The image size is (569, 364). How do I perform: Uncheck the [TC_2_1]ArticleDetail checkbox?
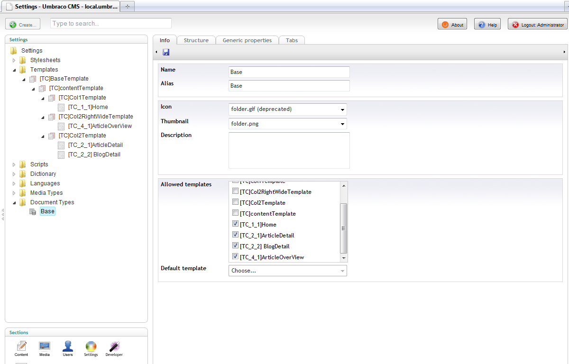coord(235,235)
